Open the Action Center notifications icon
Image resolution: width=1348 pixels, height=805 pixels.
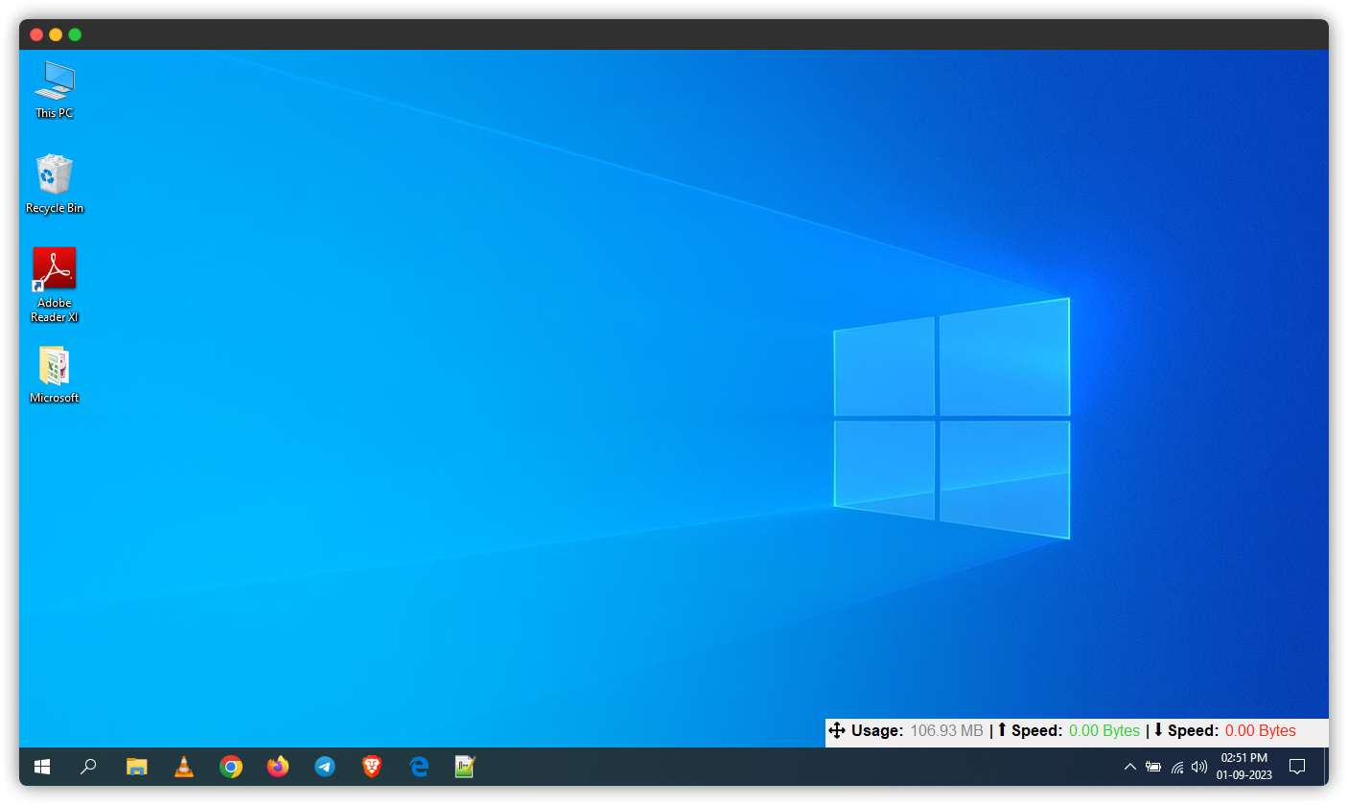coord(1297,767)
